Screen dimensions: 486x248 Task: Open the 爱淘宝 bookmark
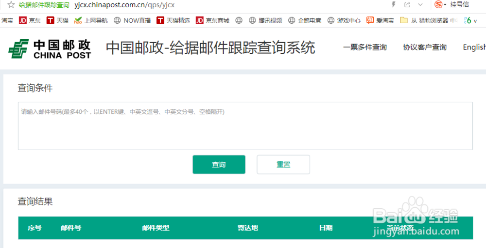(x=380, y=21)
